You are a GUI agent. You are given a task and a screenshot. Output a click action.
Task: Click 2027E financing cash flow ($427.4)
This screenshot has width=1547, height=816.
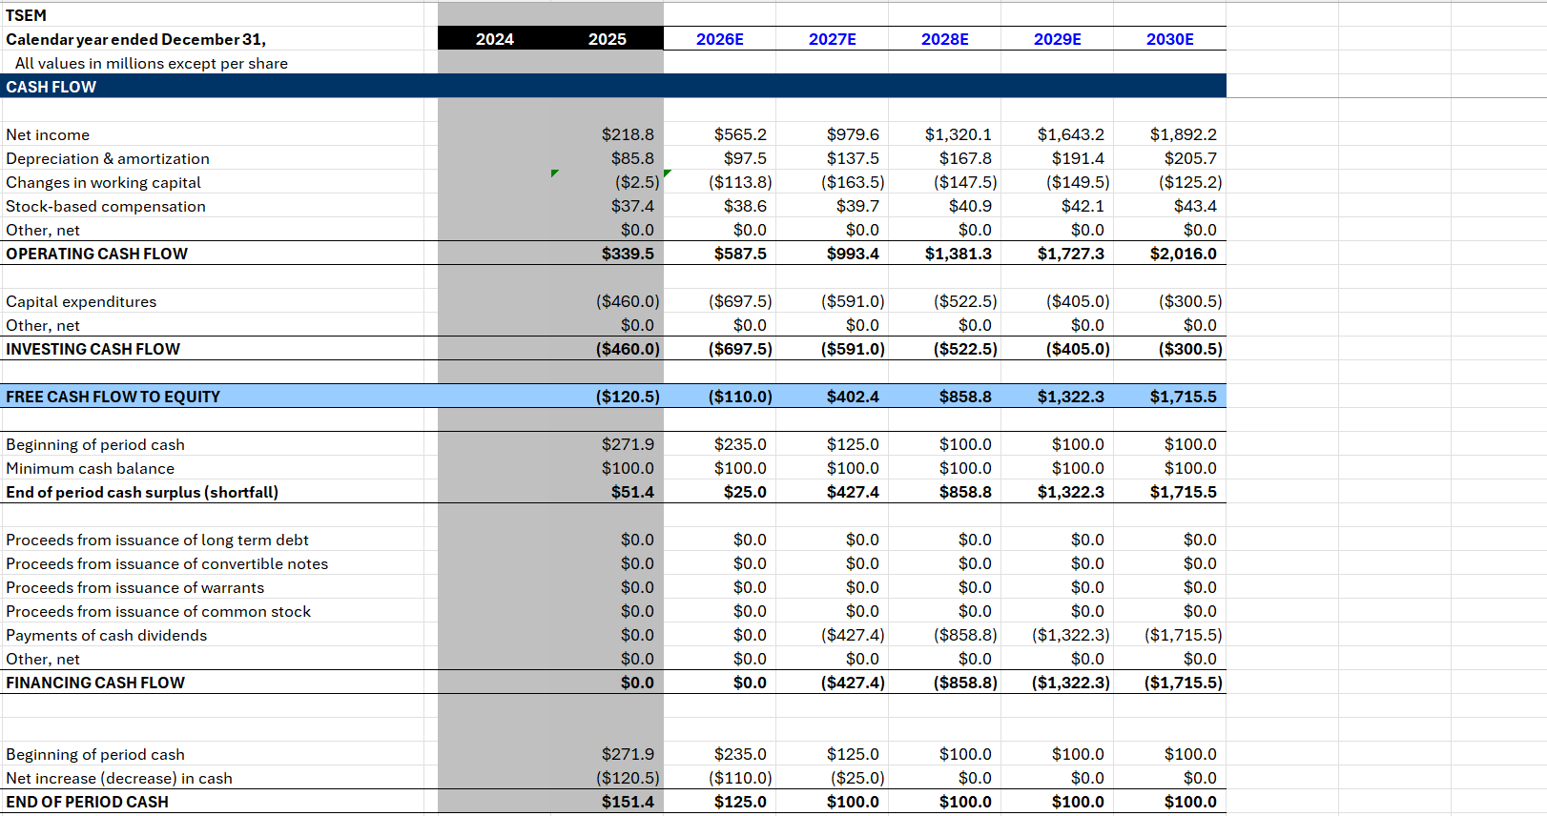pyautogui.click(x=853, y=683)
